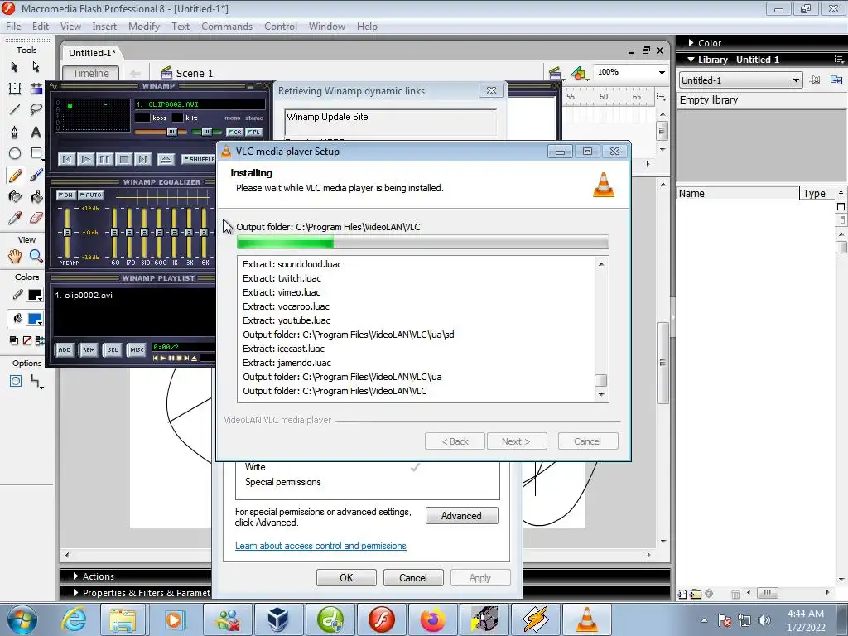Pick the Eyedropper tool

[15, 218]
